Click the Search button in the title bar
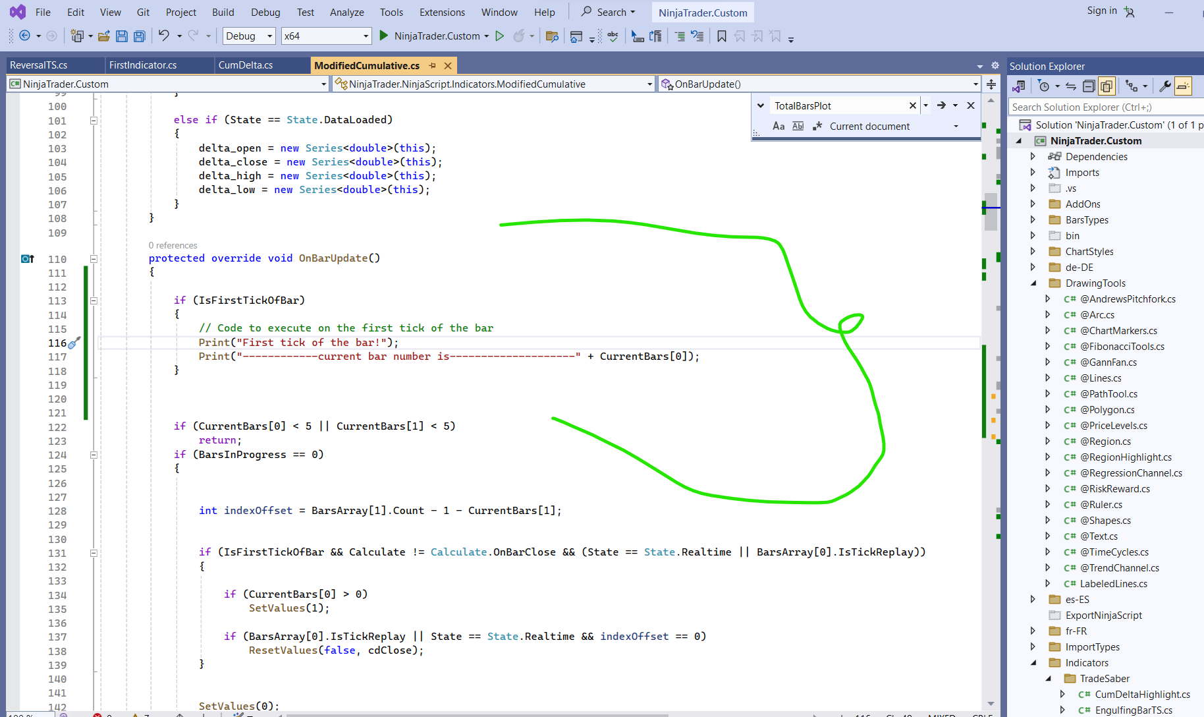The image size is (1204, 717). [608, 13]
